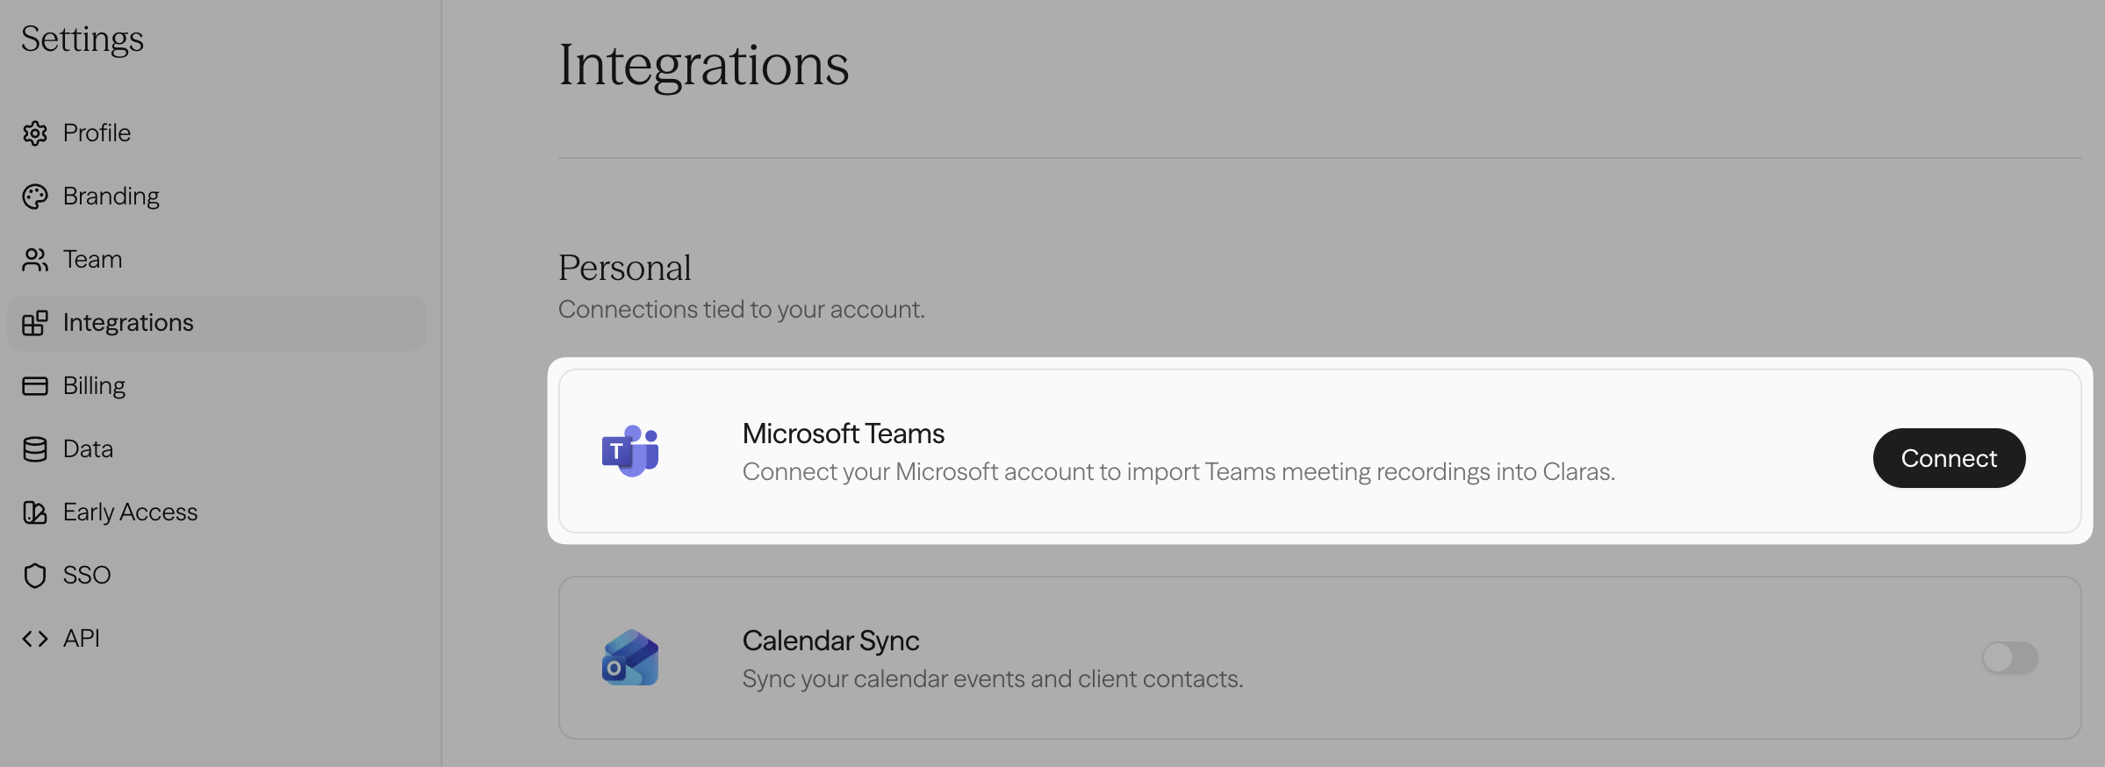Click the Settings sidebar heading

pos(83,39)
